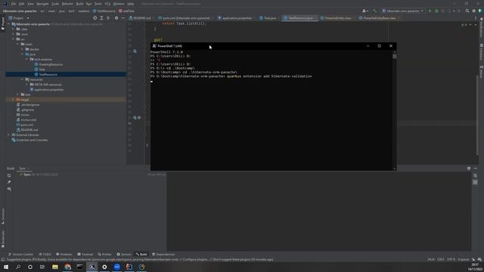The image size is (484, 272).
Task: Open Build panel settings gear
Action: (x=469, y=168)
